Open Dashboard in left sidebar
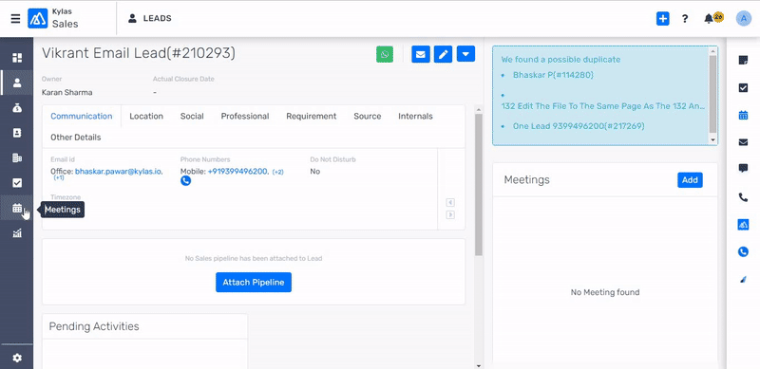 [17, 58]
